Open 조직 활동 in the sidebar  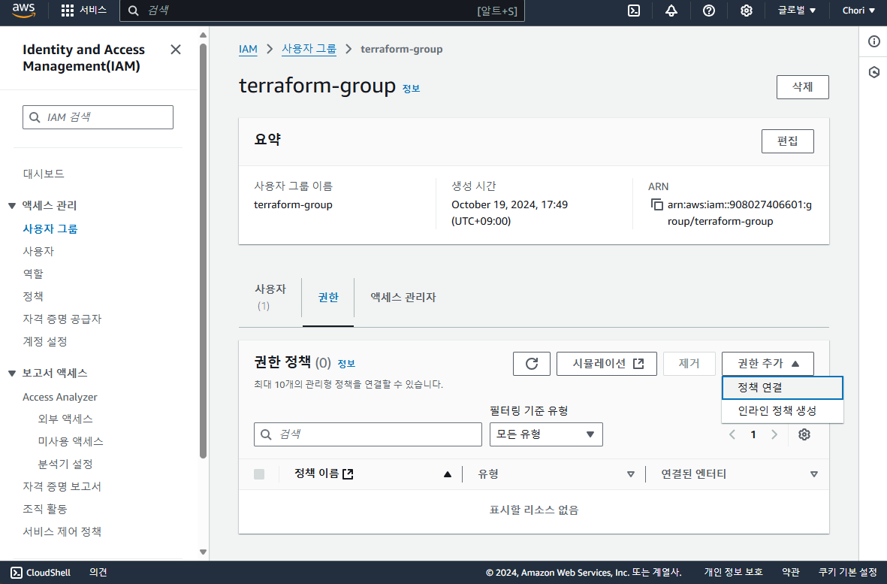(x=45, y=510)
